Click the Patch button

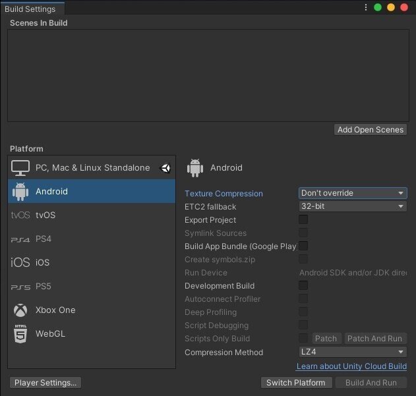pyautogui.click(x=326, y=339)
